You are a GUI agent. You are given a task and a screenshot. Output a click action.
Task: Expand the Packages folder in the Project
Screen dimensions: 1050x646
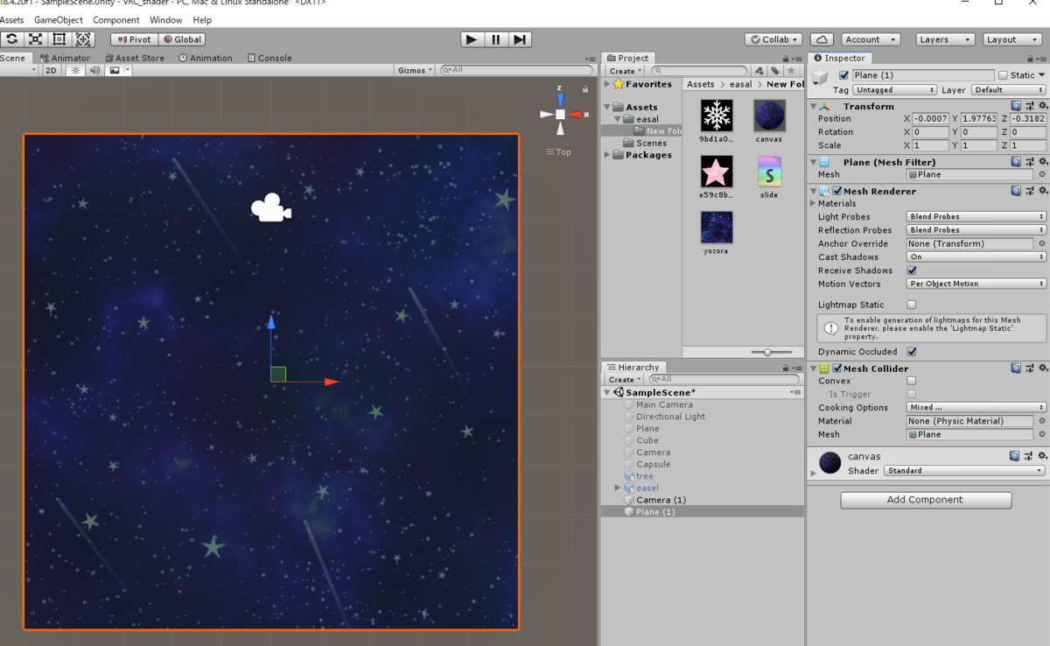(608, 155)
